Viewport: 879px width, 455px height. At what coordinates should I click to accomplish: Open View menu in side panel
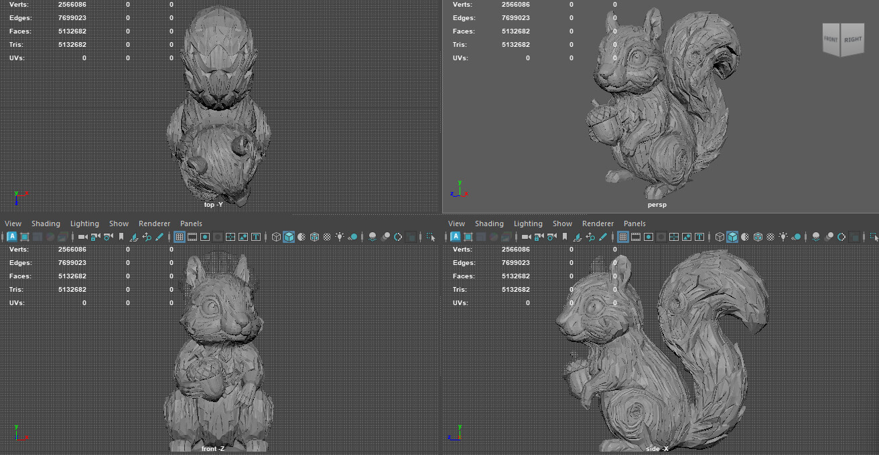click(456, 223)
